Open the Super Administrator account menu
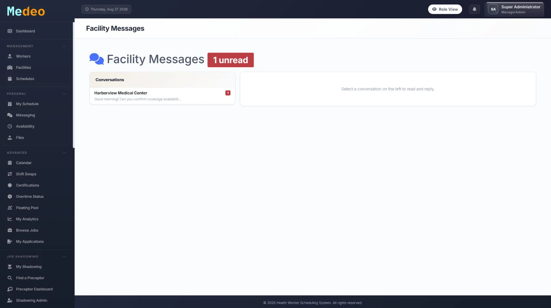The height and width of the screenshot is (308, 551). click(514, 9)
